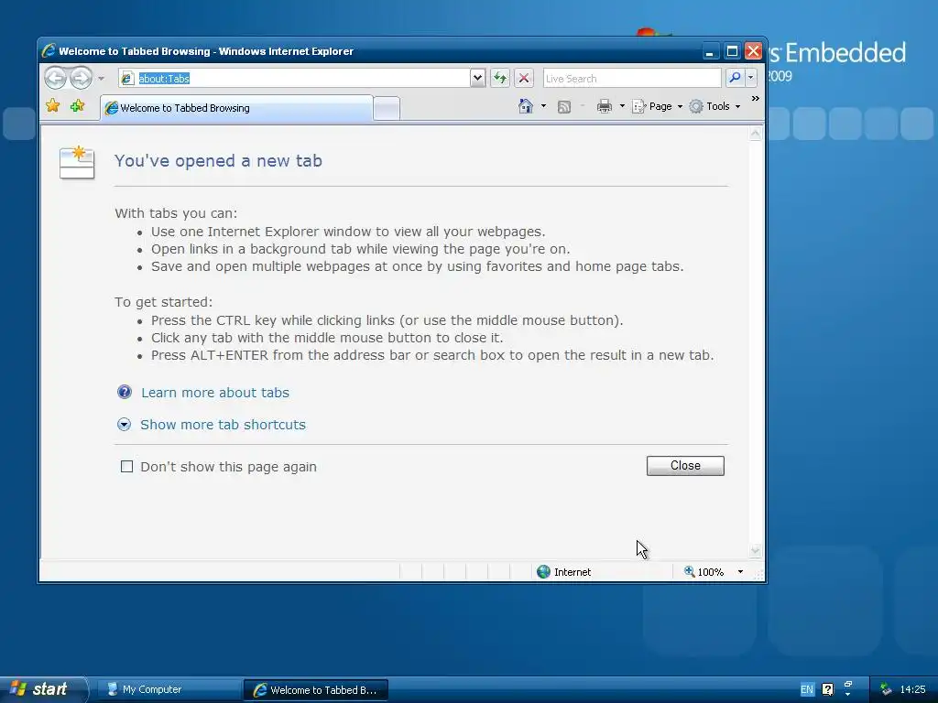Click the Live Search input box
The width and height of the screenshot is (938, 703).
632,79
